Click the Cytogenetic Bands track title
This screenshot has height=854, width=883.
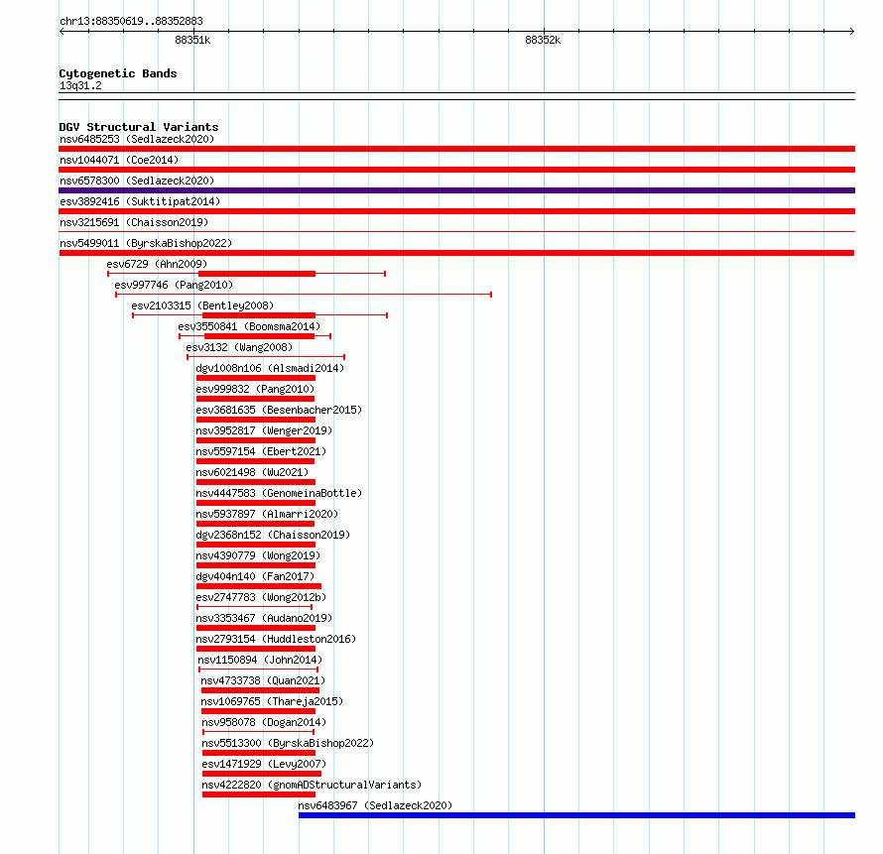point(118,73)
